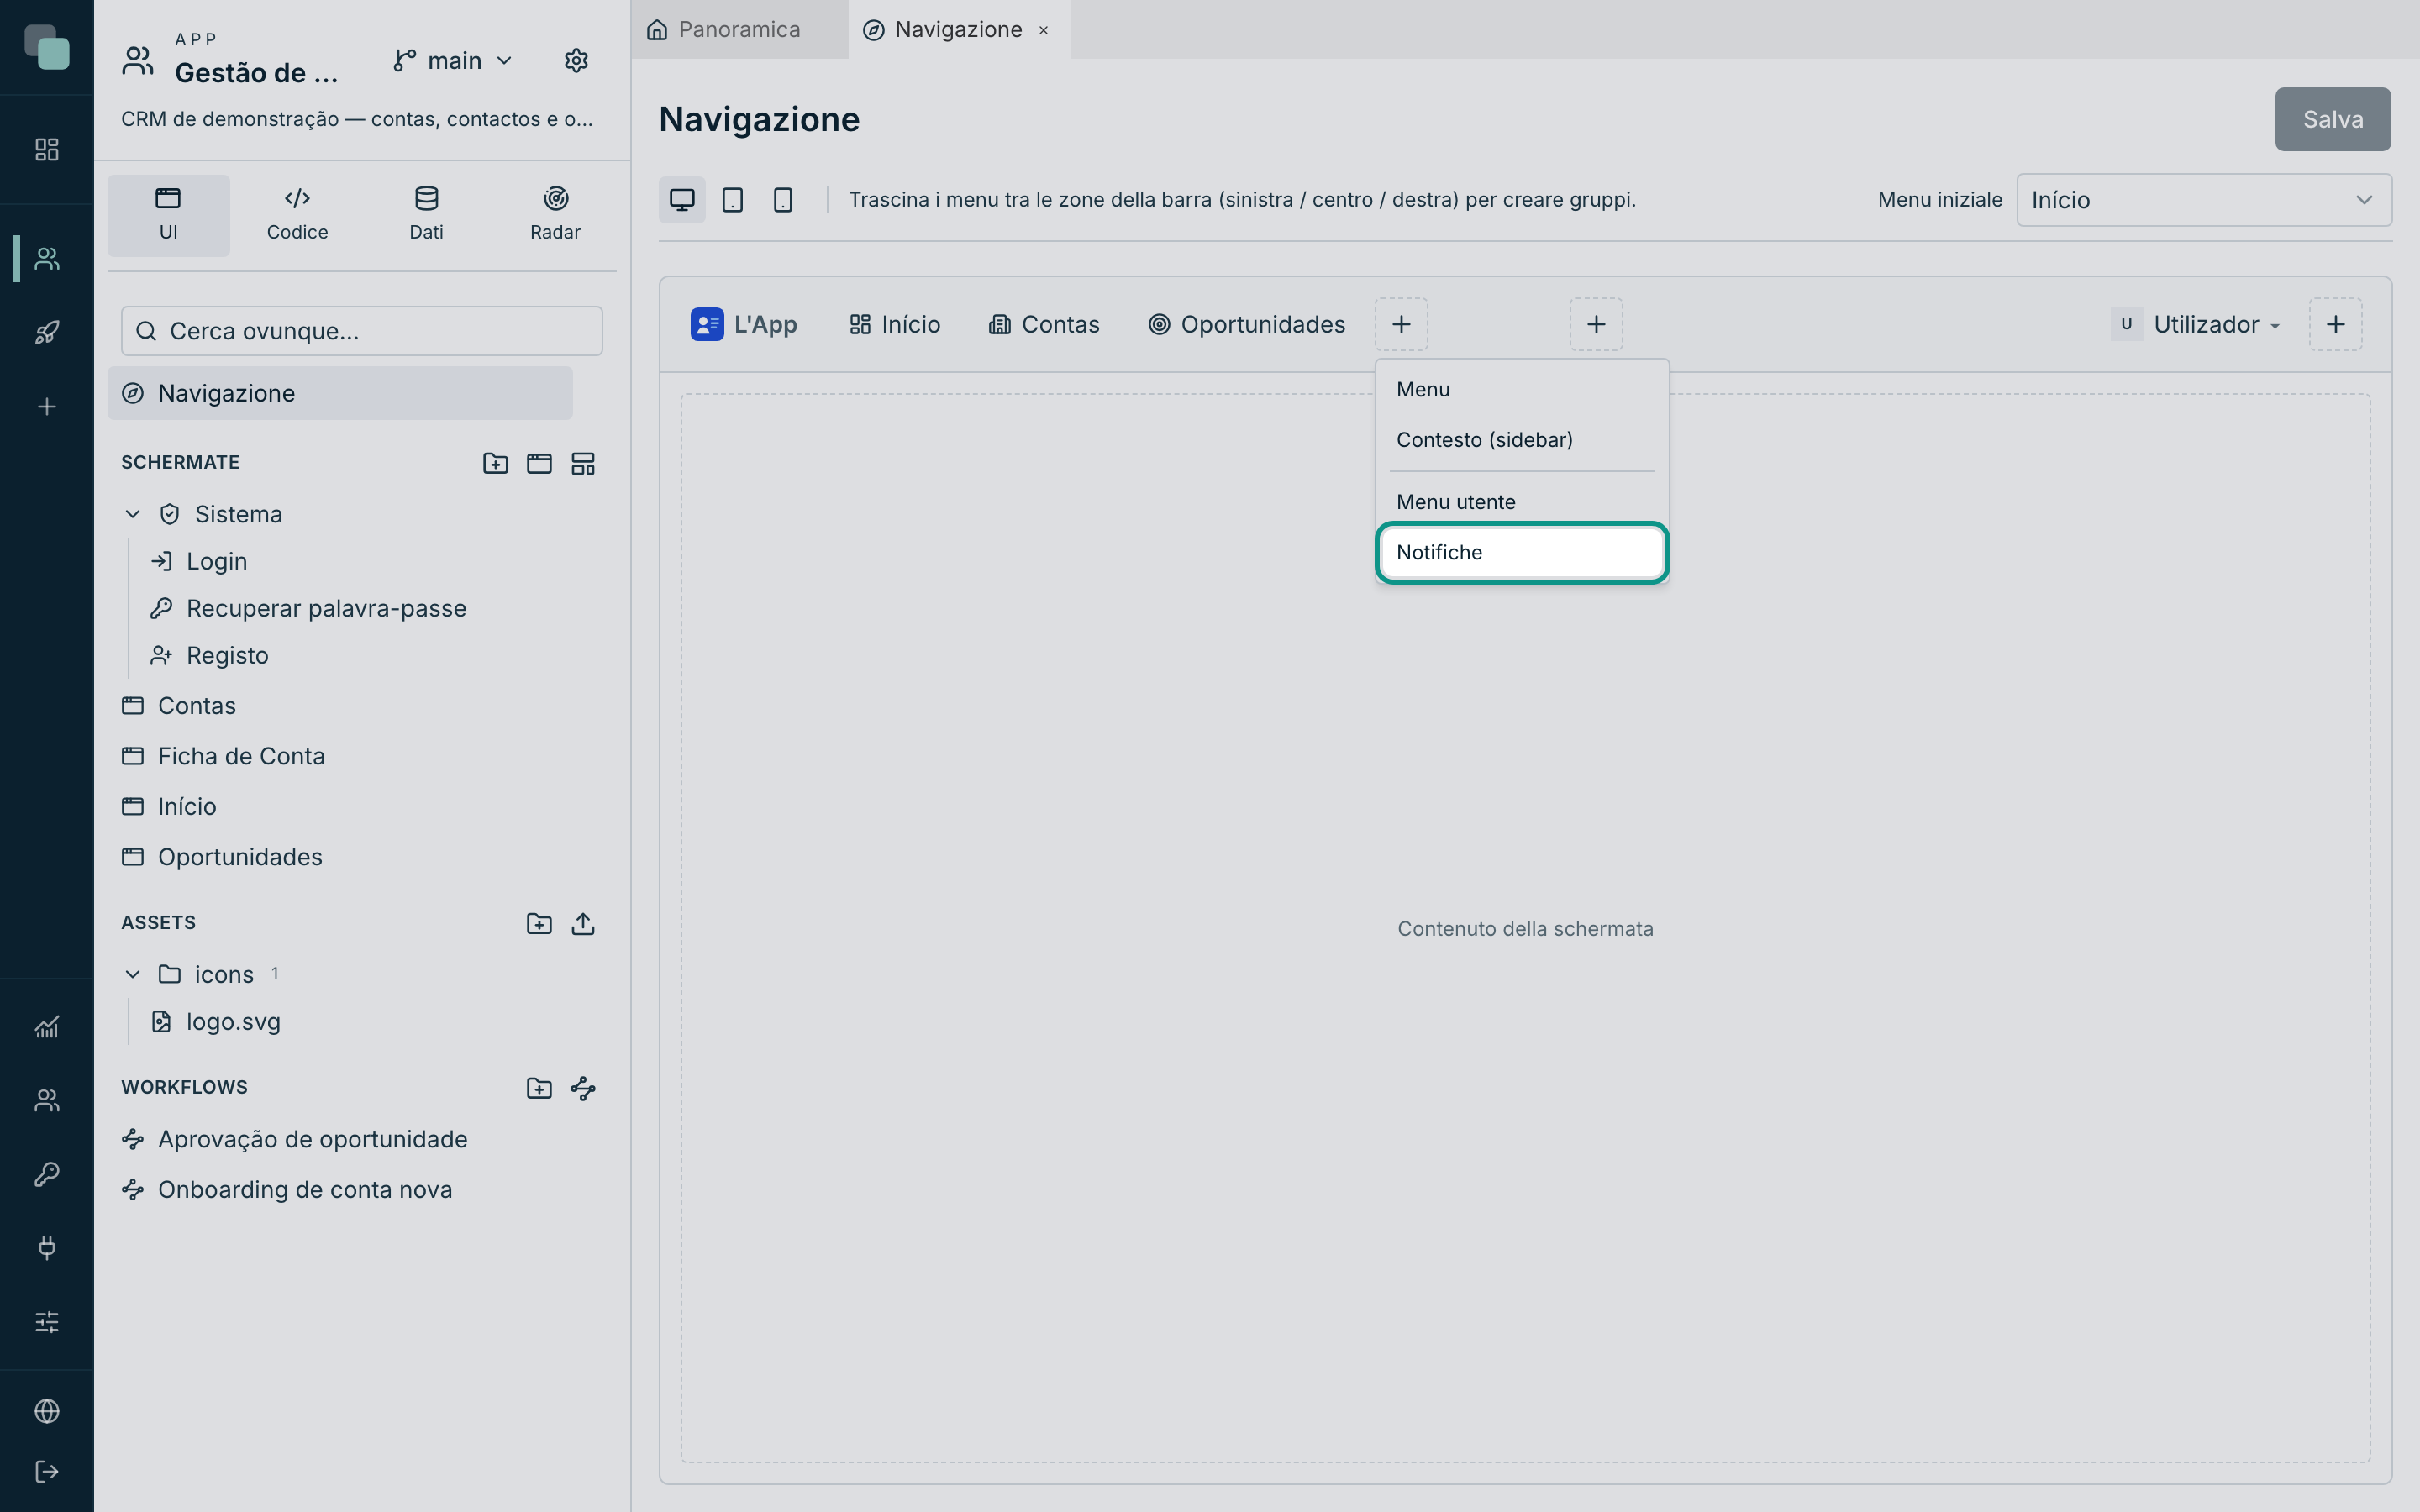Select Oportunidades menu item in navbar

(x=1246, y=324)
